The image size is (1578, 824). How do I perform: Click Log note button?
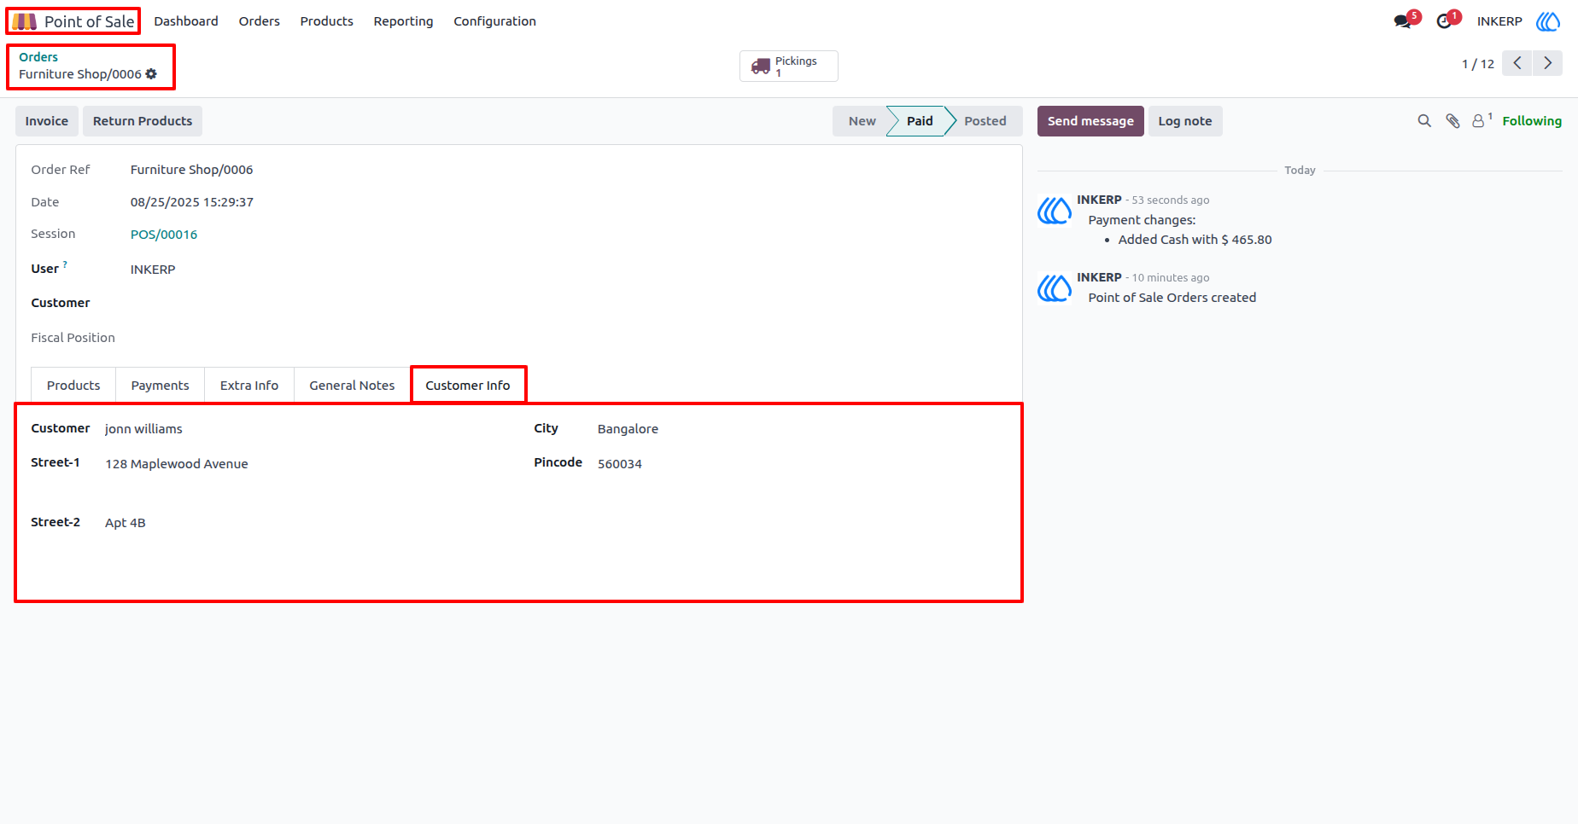point(1185,121)
